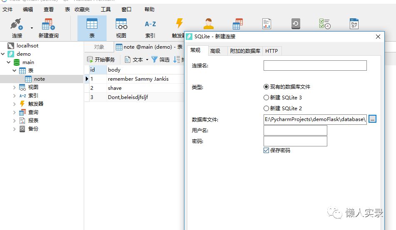Click the backup toolbar icon

pyautogui.click(x=296, y=24)
